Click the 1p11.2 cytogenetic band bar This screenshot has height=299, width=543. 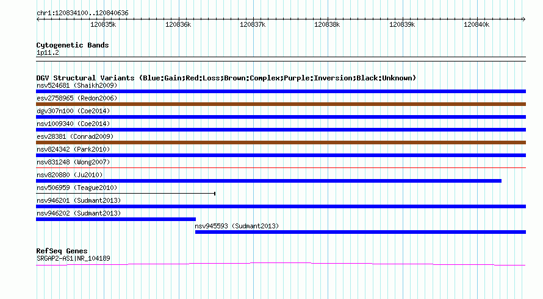(x=281, y=59)
